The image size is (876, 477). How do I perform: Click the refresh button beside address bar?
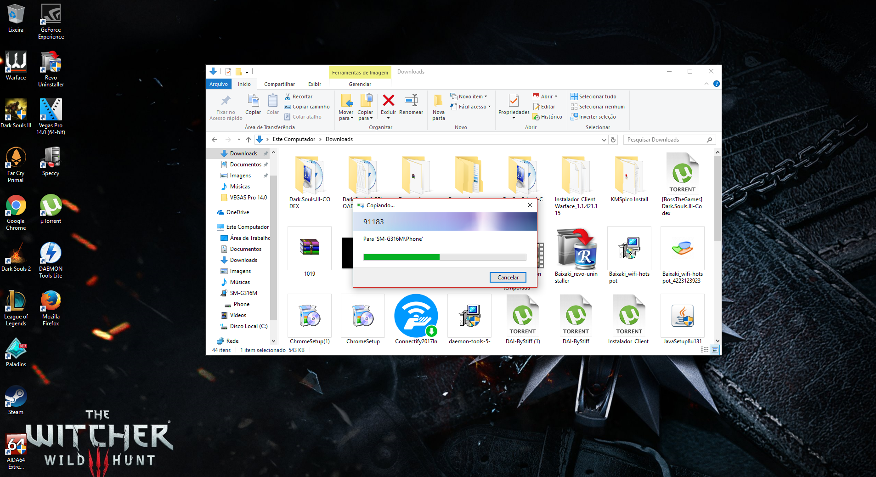613,140
